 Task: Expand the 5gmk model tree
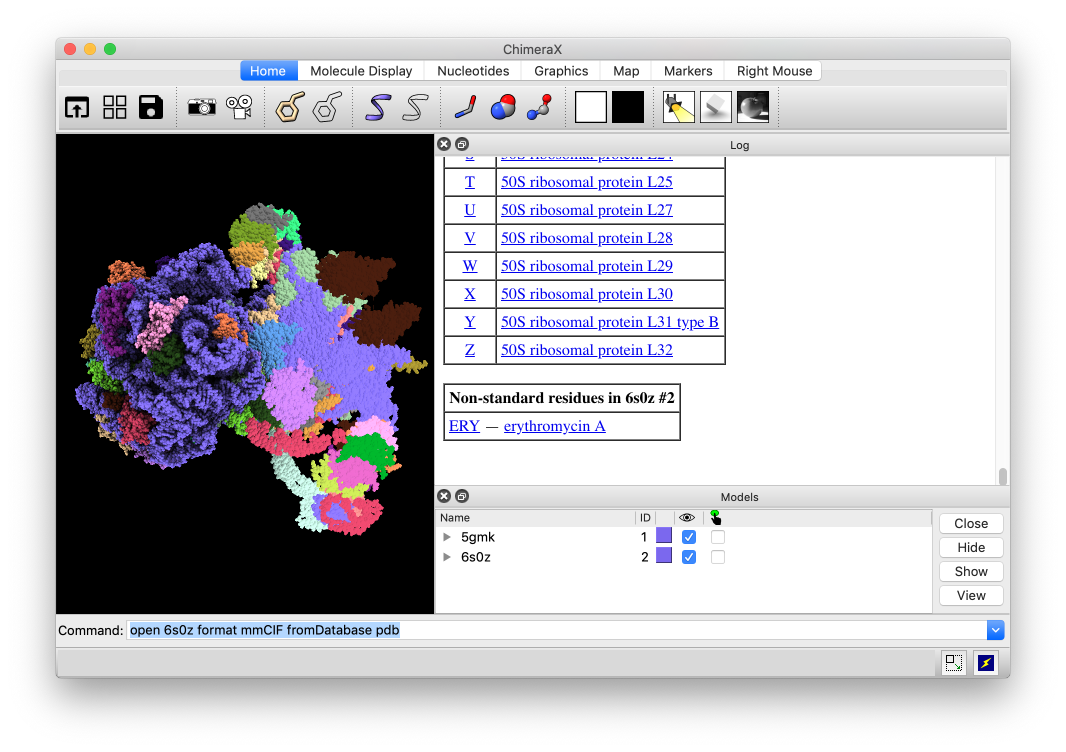447,537
